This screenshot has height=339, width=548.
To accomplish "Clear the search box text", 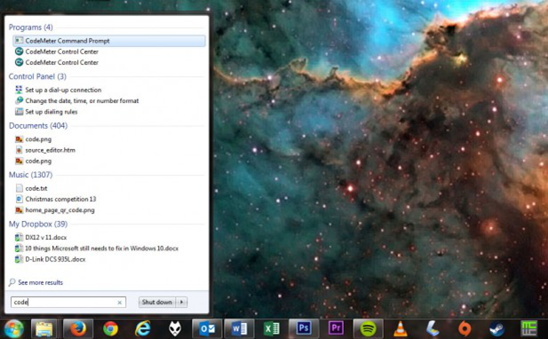I will pyautogui.click(x=120, y=303).
